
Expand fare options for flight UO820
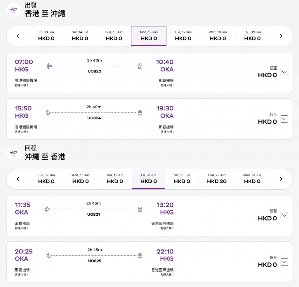coord(284,73)
